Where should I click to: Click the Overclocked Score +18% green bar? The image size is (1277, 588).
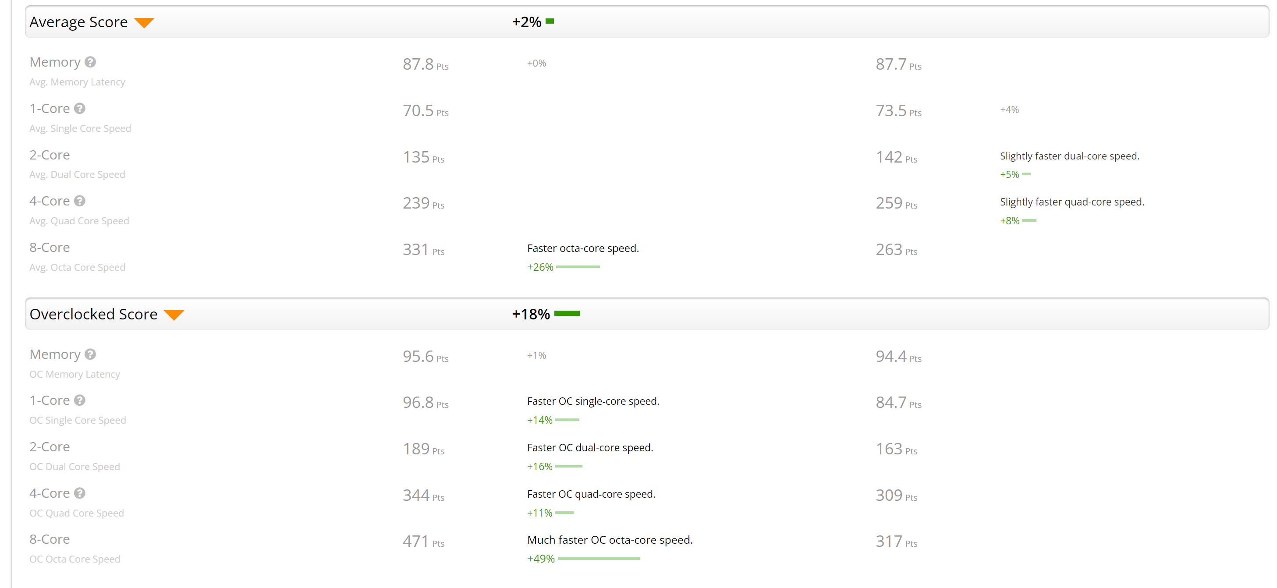[x=567, y=313]
